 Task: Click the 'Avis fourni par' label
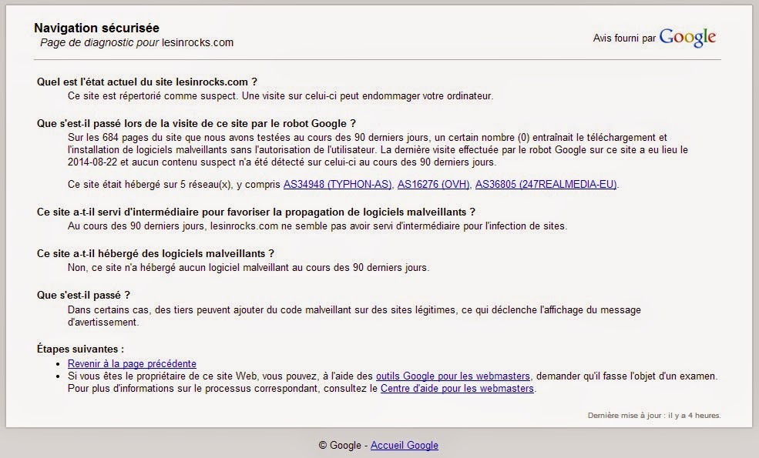624,38
